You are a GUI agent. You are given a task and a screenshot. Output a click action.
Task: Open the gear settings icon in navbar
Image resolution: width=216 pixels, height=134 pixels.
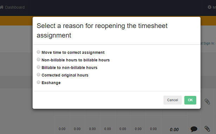pos(209,7)
